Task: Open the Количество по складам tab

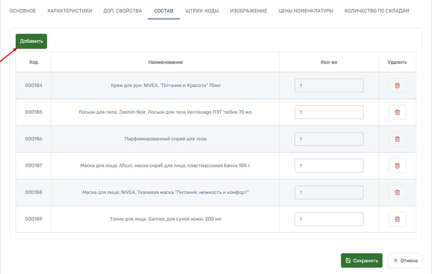Action: (x=377, y=11)
